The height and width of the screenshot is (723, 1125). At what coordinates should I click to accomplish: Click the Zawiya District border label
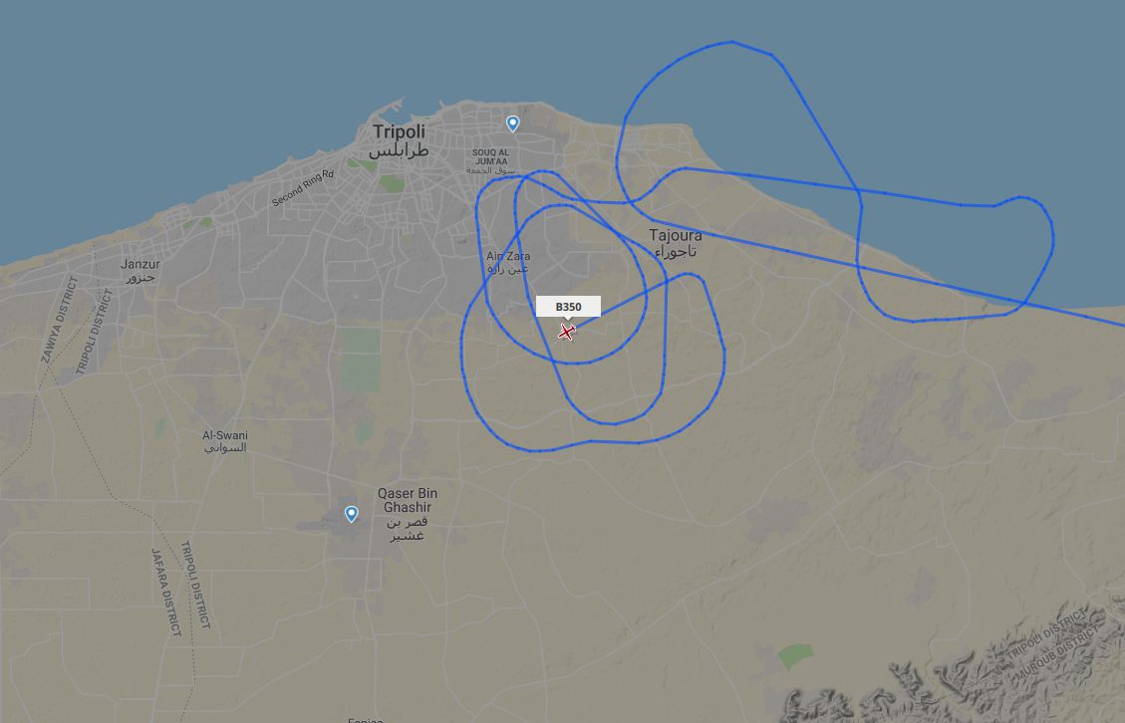(x=59, y=320)
